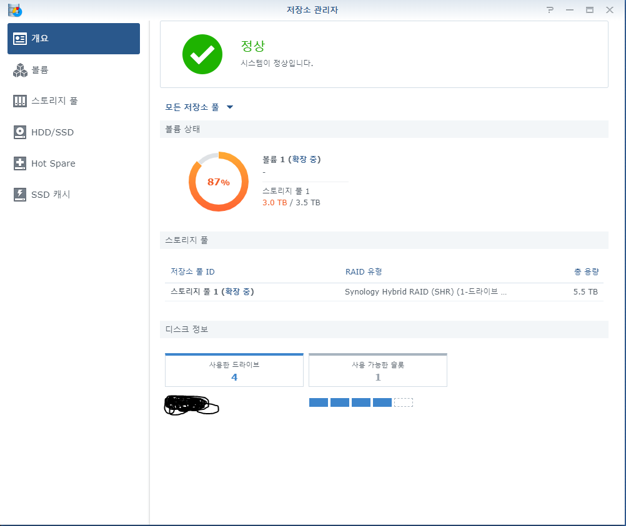This screenshot has width=626, height=526.
Task: Select the 사용한 드라이브 4 card
Action: point(234,370)
